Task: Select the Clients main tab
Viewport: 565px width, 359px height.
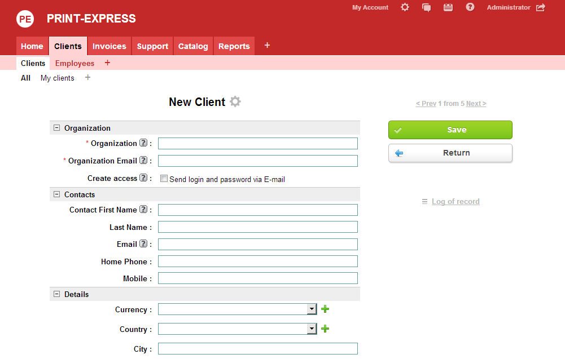Action: [x=68, y=46]
